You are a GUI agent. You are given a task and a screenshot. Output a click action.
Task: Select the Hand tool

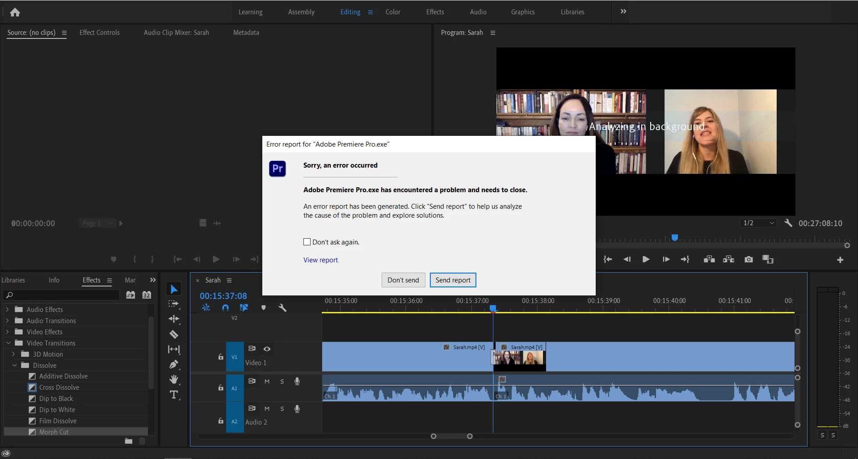tap(174, 379)
